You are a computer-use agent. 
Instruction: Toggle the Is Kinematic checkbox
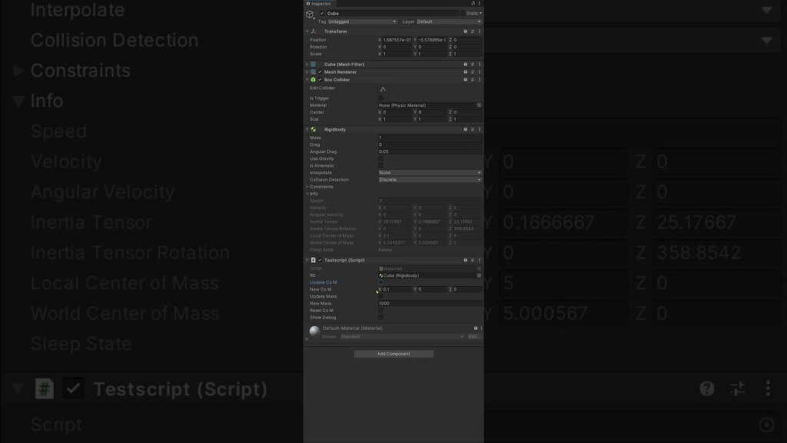tap(380, 165)
